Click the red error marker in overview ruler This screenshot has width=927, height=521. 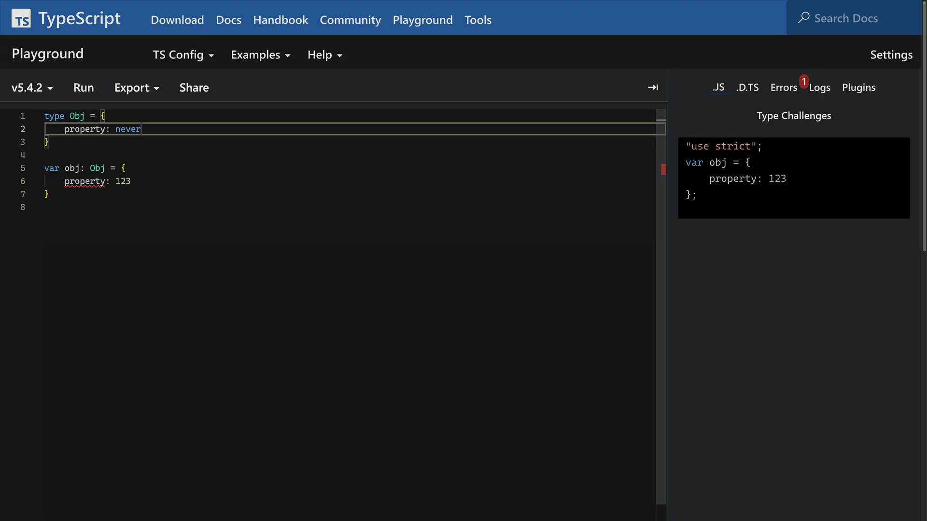(x=663, y=169)
